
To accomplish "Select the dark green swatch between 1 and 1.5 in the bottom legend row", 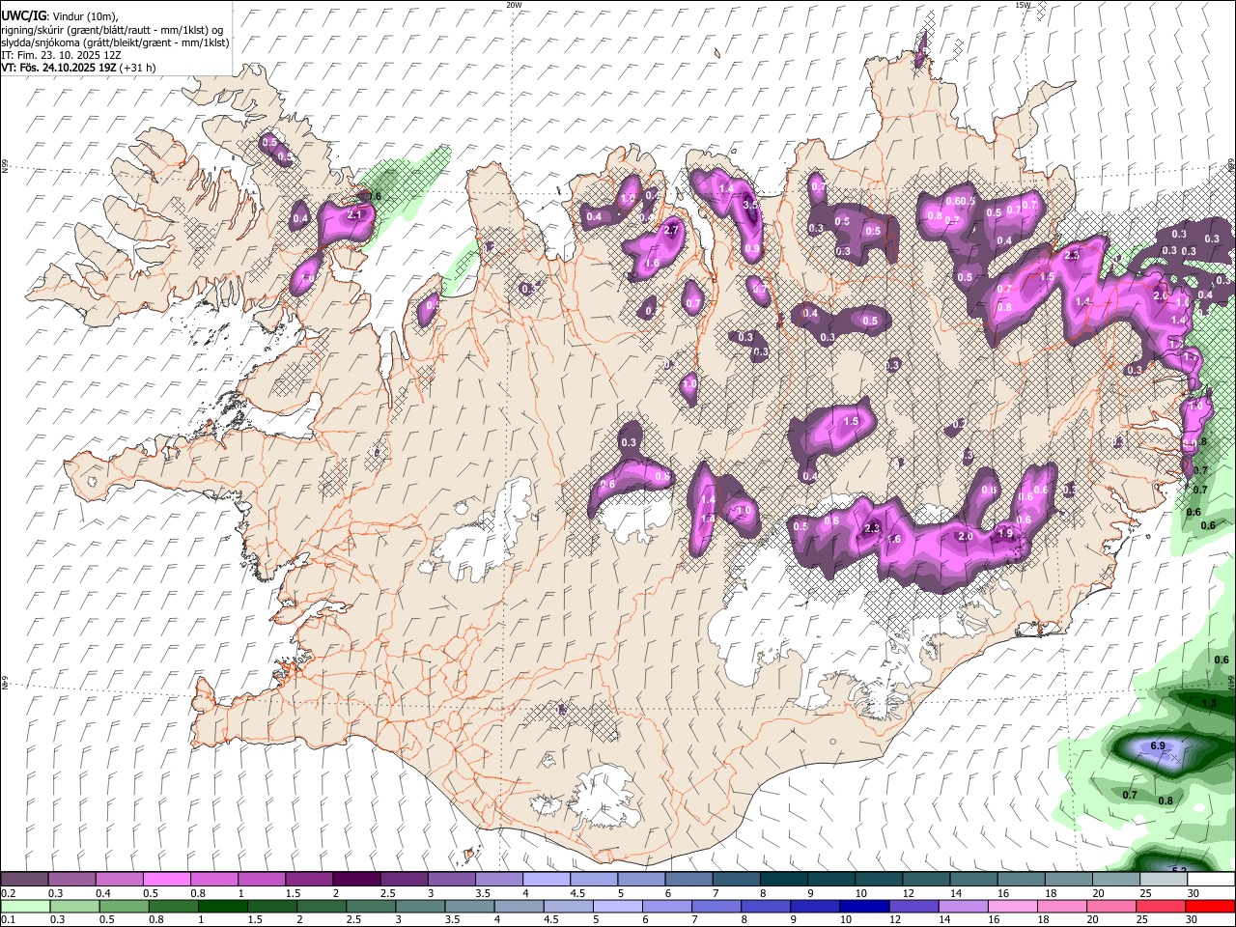I will [223, 907].
